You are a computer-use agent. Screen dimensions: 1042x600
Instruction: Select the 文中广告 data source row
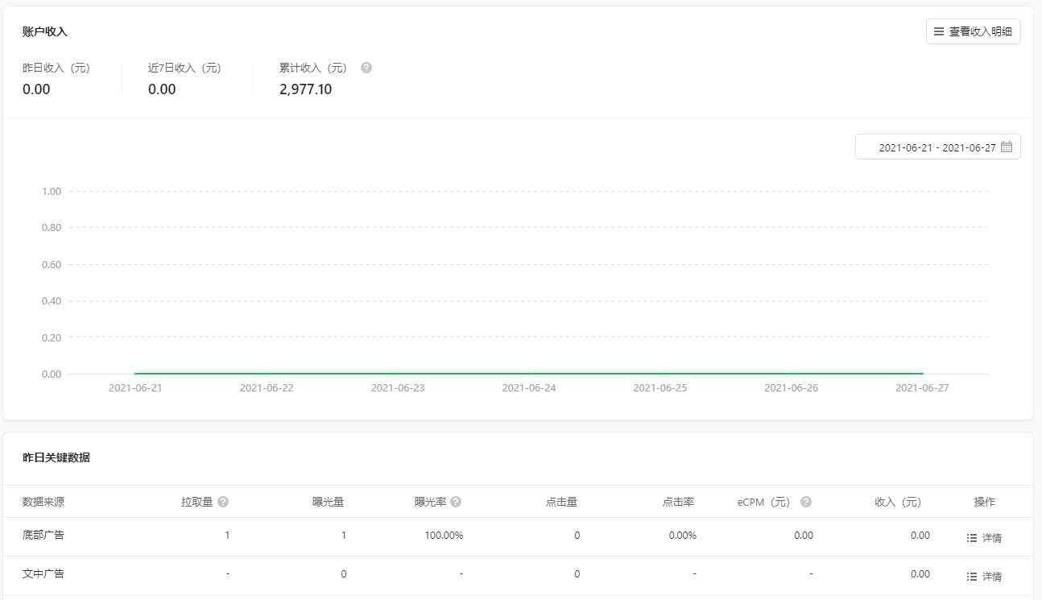click(43, 574)
